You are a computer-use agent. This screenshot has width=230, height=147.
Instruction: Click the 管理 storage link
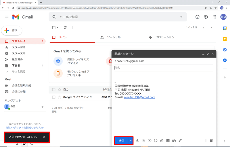point(54,111)
